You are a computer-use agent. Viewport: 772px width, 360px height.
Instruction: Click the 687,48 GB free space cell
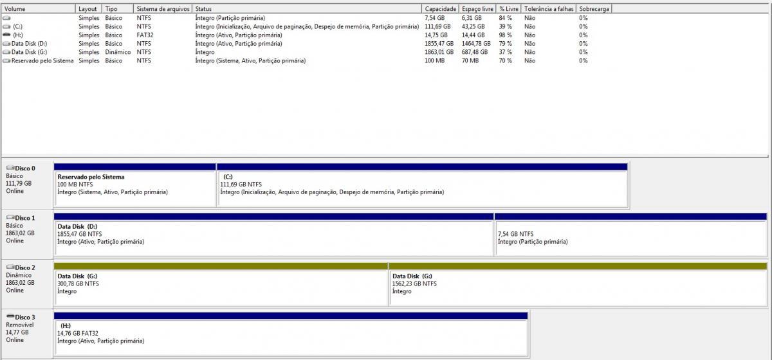[x=475, y=52]
